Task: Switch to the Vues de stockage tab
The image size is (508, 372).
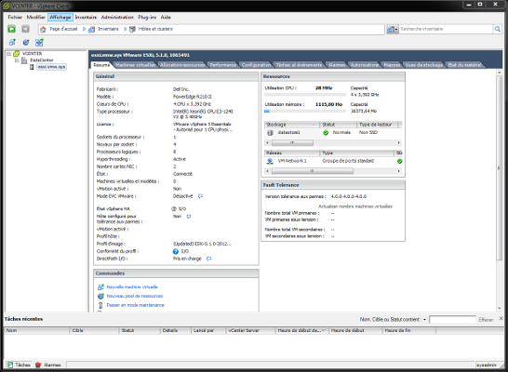Action: 423,65
